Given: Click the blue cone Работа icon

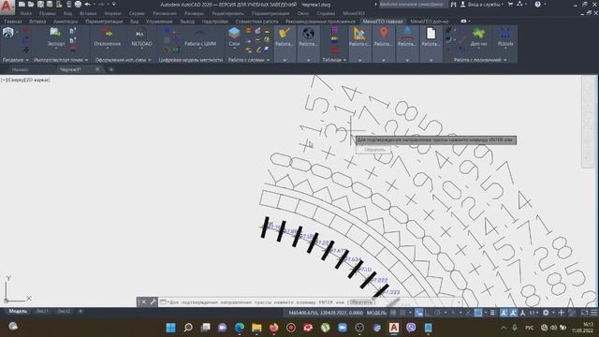Looking at the screenshot, I should coord(407,34).
